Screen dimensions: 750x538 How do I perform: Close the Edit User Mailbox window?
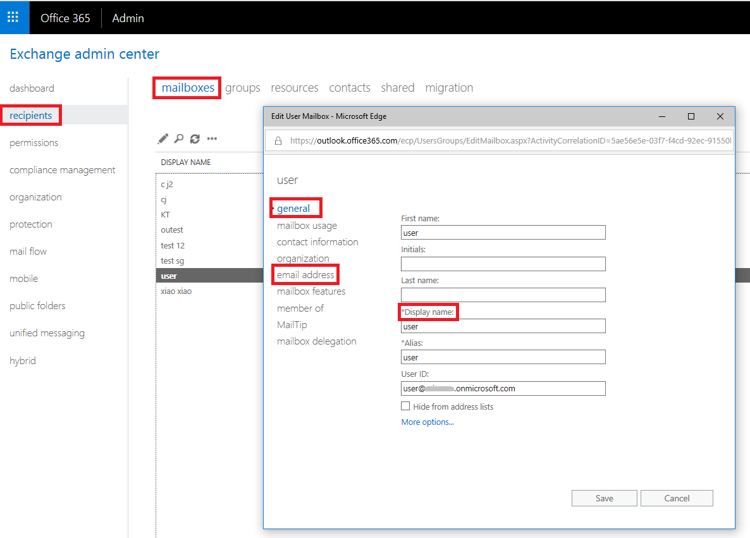click(x=720, y=116)
